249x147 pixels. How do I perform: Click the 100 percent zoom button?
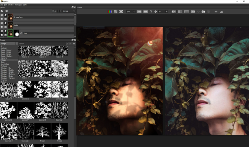point(139,12)
